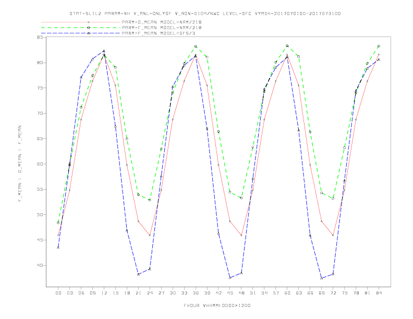Screen dimensions: 413x319
Task: Select legend entry PARM=F_MEAN MODEL=GFS/3
Action: click(159, 33)
